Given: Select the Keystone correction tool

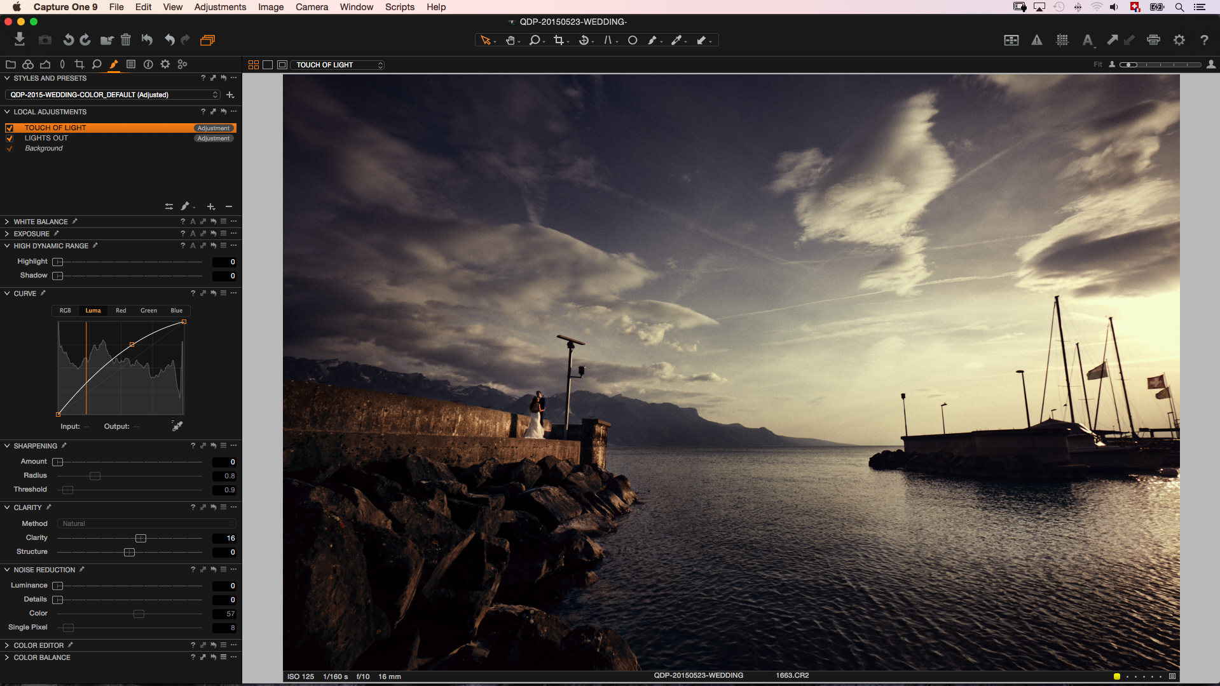Looking at the screenshot, I should 608,40.
